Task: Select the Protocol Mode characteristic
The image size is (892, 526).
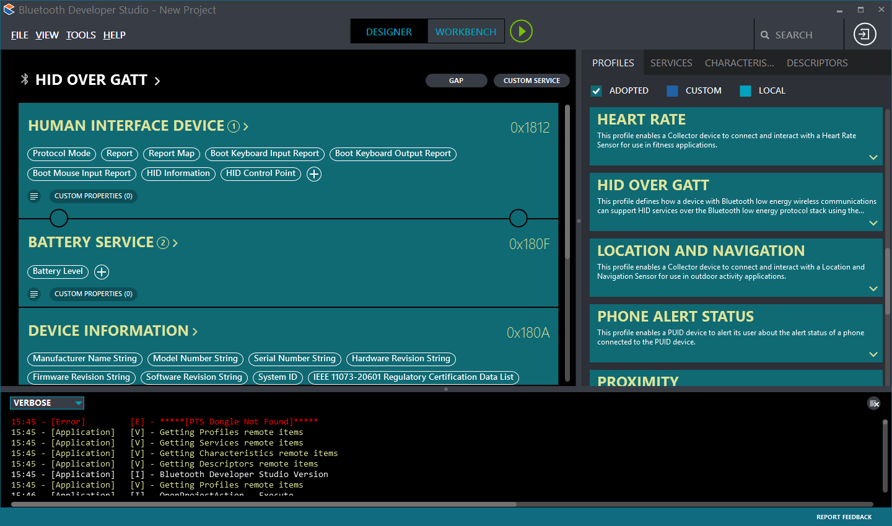Action: [x=62, y=154]
